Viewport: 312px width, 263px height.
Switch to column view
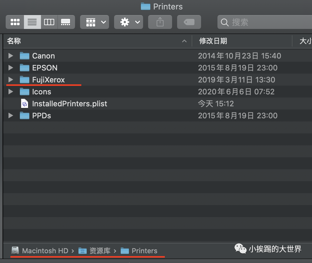click(49, 22)
